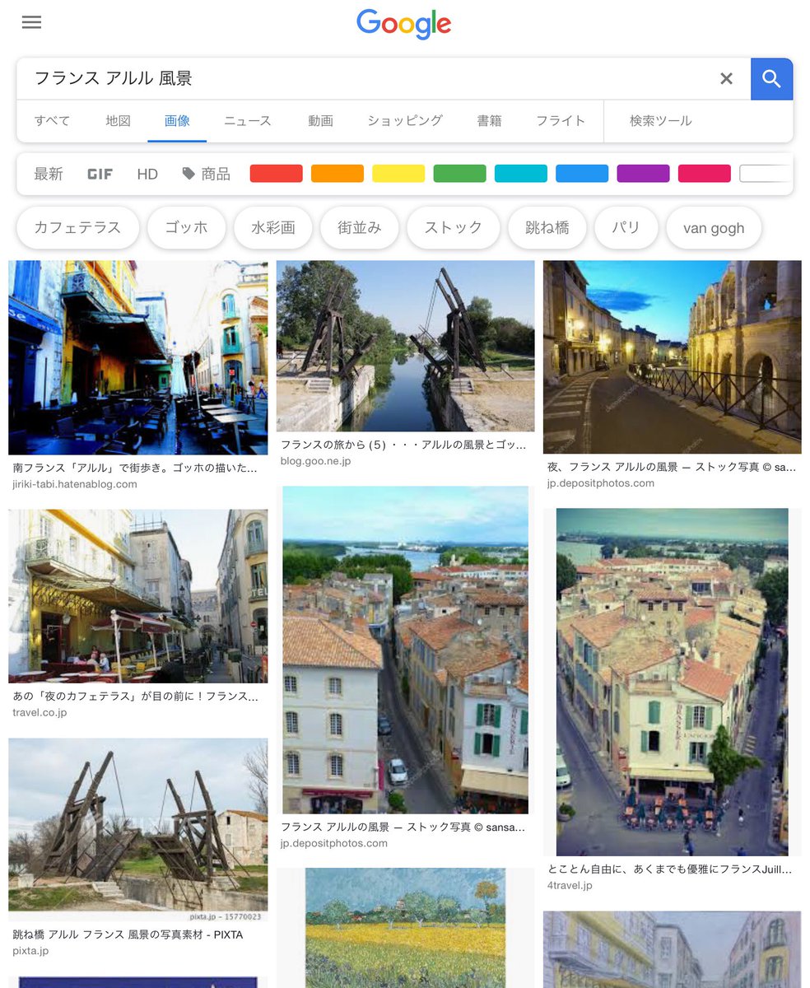Click the title 夜、フランス アルルの風景

(672, 466)
